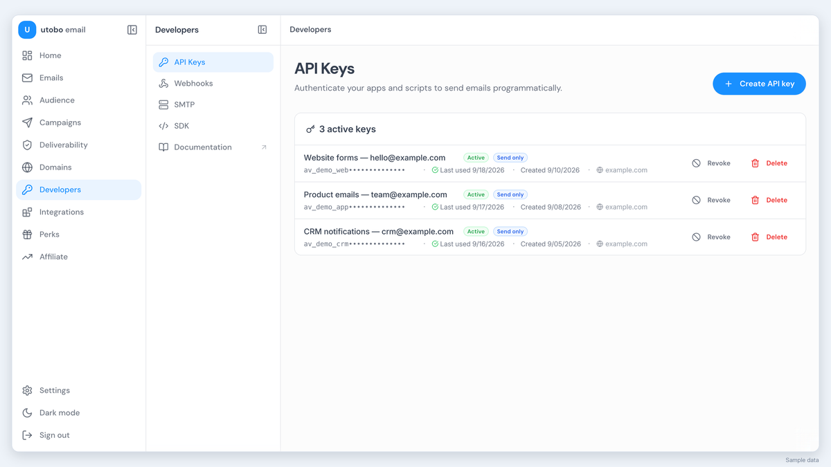This screenshot has height=467, width=831.
Task: Collapse the main sidebar with toggle icon
Action: coord(132,30)
